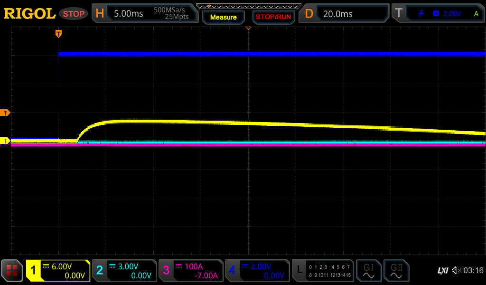Toggle channel 1 yellow 6.00V label
Screen dimensions: 486x285
tap(58, 271)
